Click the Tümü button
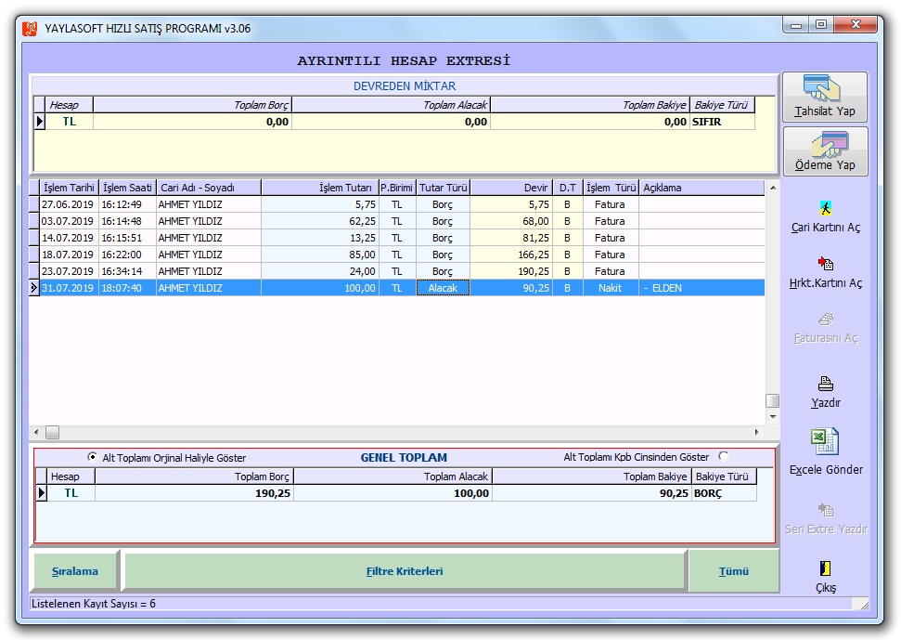Image resolution: width=901 pixels, height=640 pixels. coord(734,571)
